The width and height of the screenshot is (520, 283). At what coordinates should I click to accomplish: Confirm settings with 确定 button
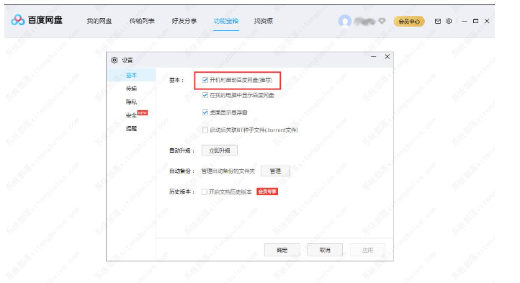click(x=282, y=250)
